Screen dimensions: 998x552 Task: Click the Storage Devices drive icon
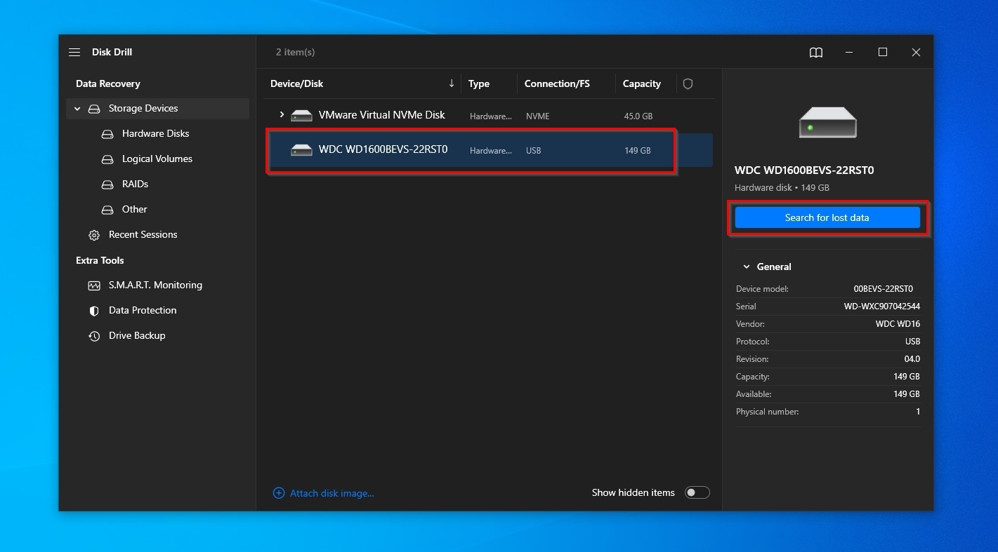(94, 109)
